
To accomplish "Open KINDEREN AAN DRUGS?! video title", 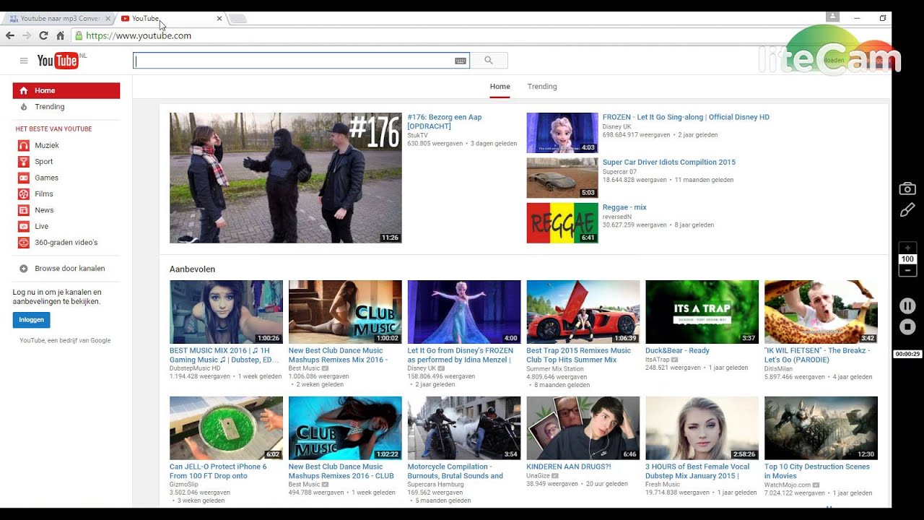I will tap(569, 467).
